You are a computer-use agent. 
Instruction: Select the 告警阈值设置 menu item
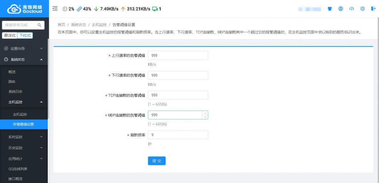click(x=24, y=125)
